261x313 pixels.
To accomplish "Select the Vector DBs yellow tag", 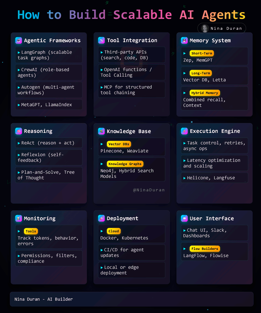I will (x=119, y=144).
